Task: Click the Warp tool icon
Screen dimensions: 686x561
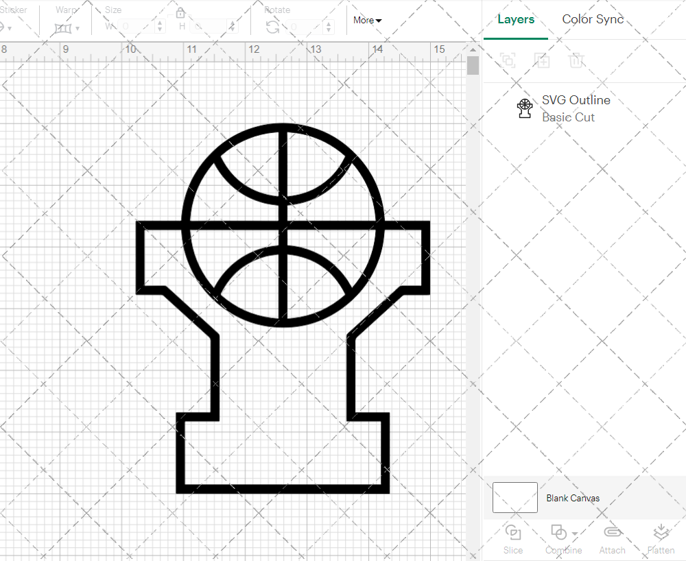Action: [63, 28]
